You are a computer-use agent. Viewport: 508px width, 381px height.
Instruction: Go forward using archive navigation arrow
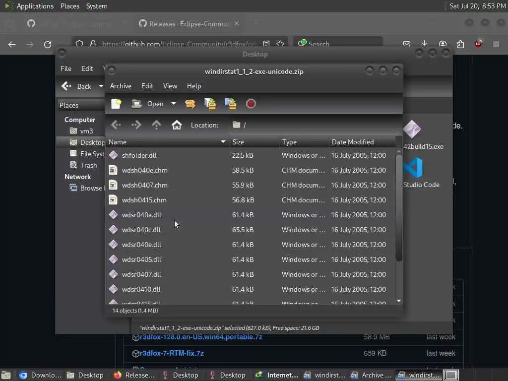pyautogui.click(x=136, y=125)
